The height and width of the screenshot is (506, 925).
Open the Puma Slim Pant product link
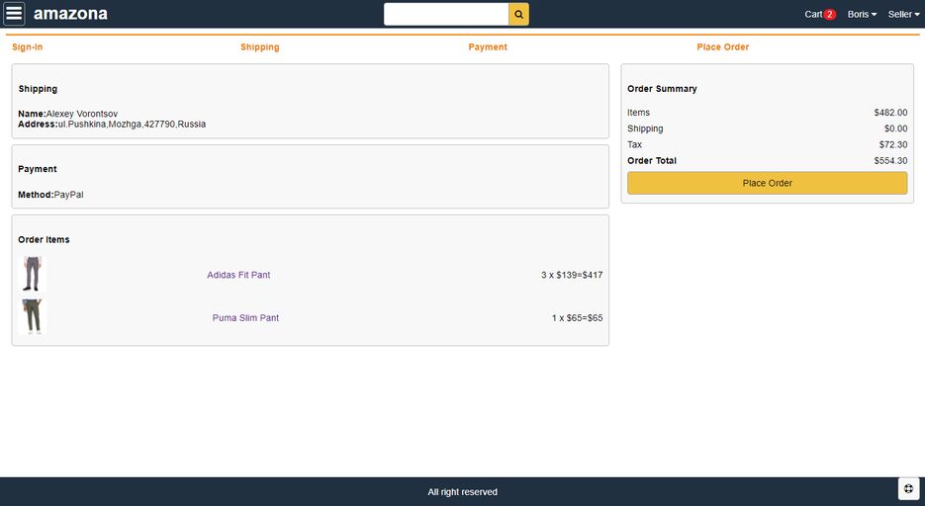(245, 318)
